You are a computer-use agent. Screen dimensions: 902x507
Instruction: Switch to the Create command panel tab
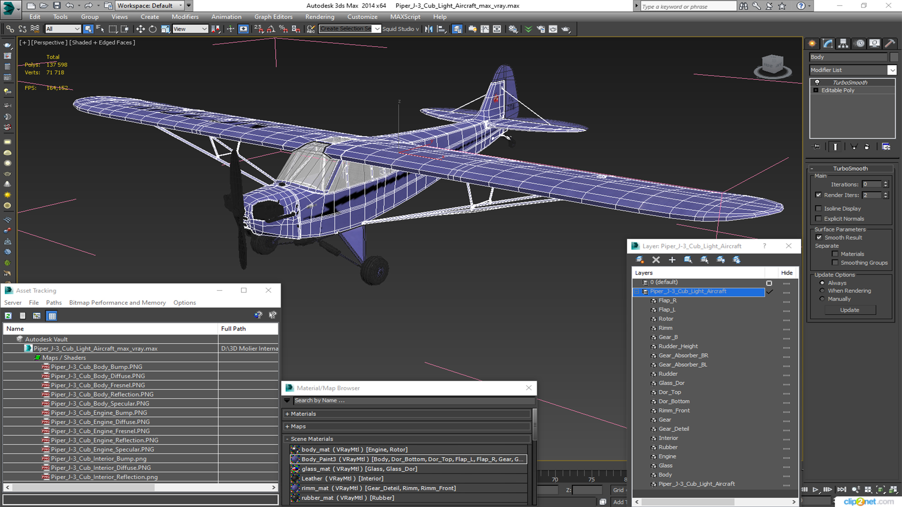pos(812,44)
